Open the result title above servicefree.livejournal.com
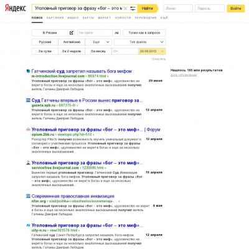The height and width of the screenshot is (249, 249). click(87, 163)
